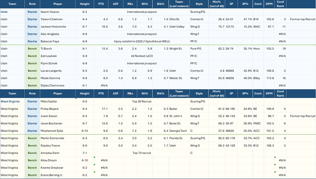Viewport: 316px width, 179px height.
Task: Select the Styles Clemmons name cell
Action: click(58, 85)
